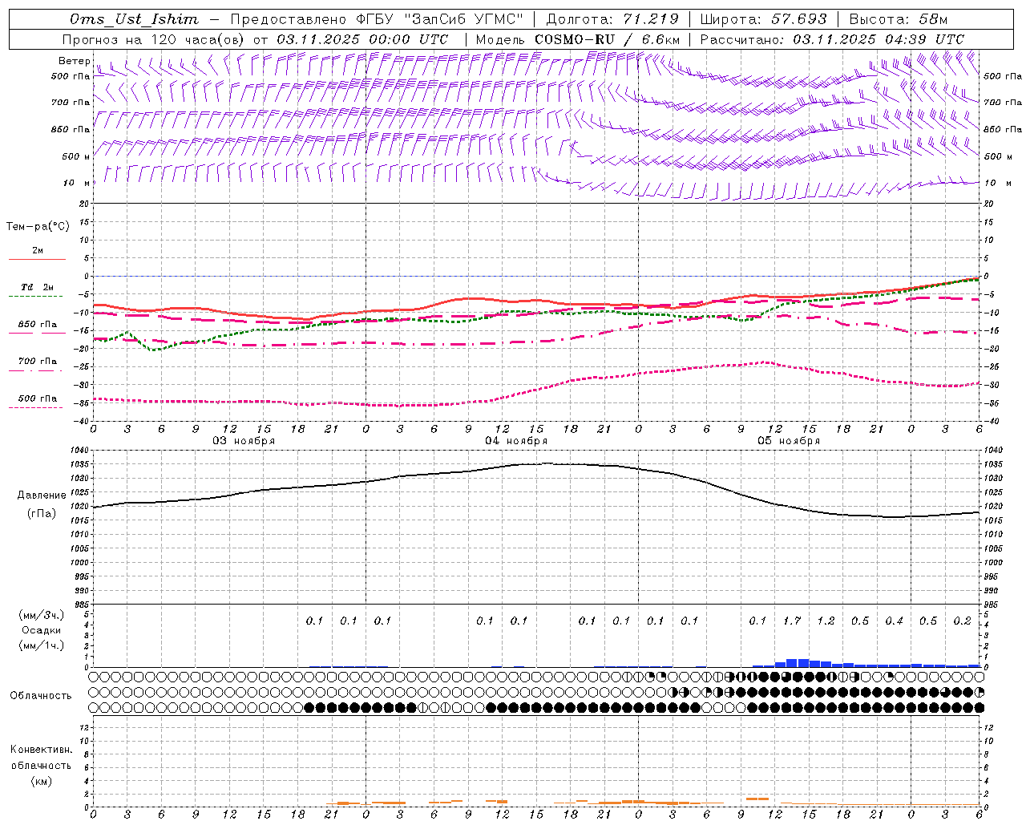
Task: Click the 700 гПа temperature legend entry
Action: pyautogui.click(x=38, y=362)
